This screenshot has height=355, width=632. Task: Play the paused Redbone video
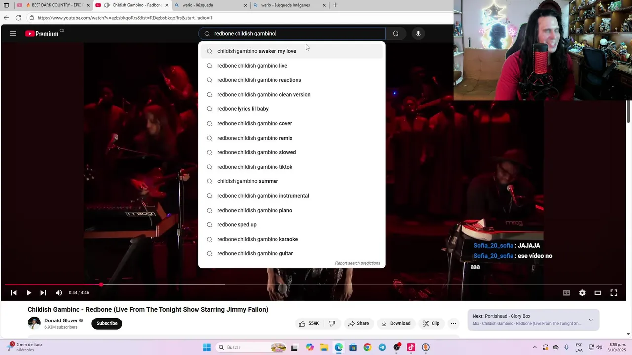(29, 293)
